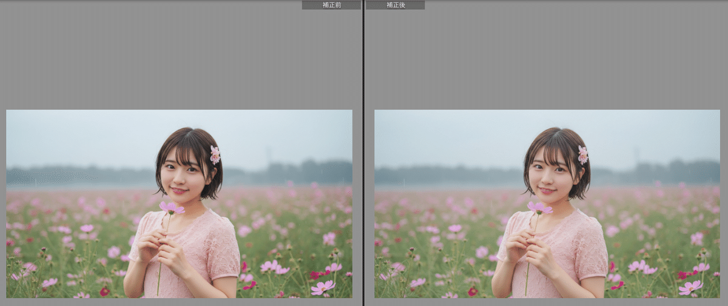Viewport: 728px width, 306px height.
Task: Click the pink hair flower in the after image
Action: (583, 155)
